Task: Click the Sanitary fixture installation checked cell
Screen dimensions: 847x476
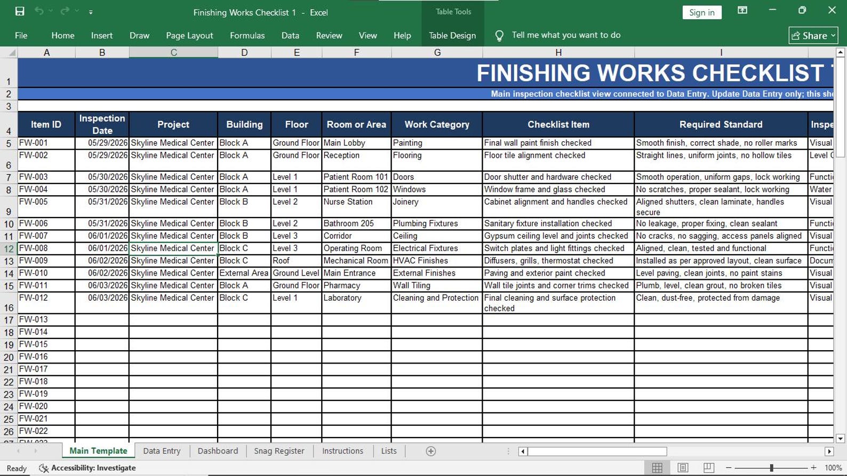Action: (558, 223)
